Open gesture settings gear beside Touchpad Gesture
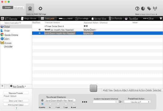This screenshot has height=111, width=163. click(x=42, y=100)
